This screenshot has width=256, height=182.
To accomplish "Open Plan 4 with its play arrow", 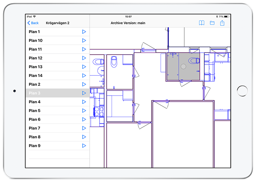I will [84, 102].
